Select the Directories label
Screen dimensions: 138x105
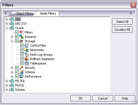[x=37, y=50]
